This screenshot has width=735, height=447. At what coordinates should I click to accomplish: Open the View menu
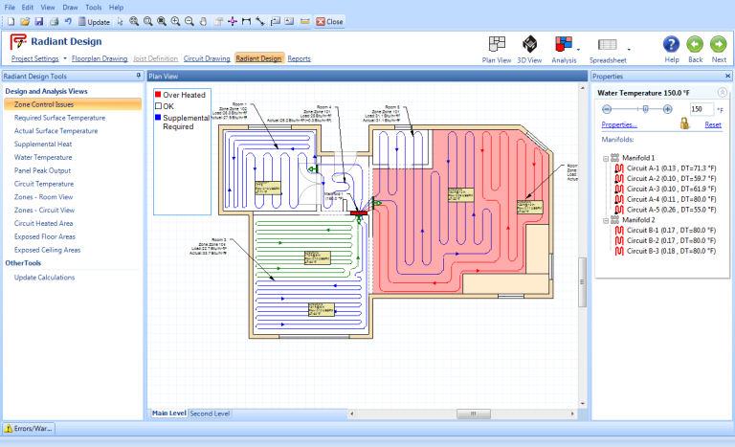click(x=47, y=8)
